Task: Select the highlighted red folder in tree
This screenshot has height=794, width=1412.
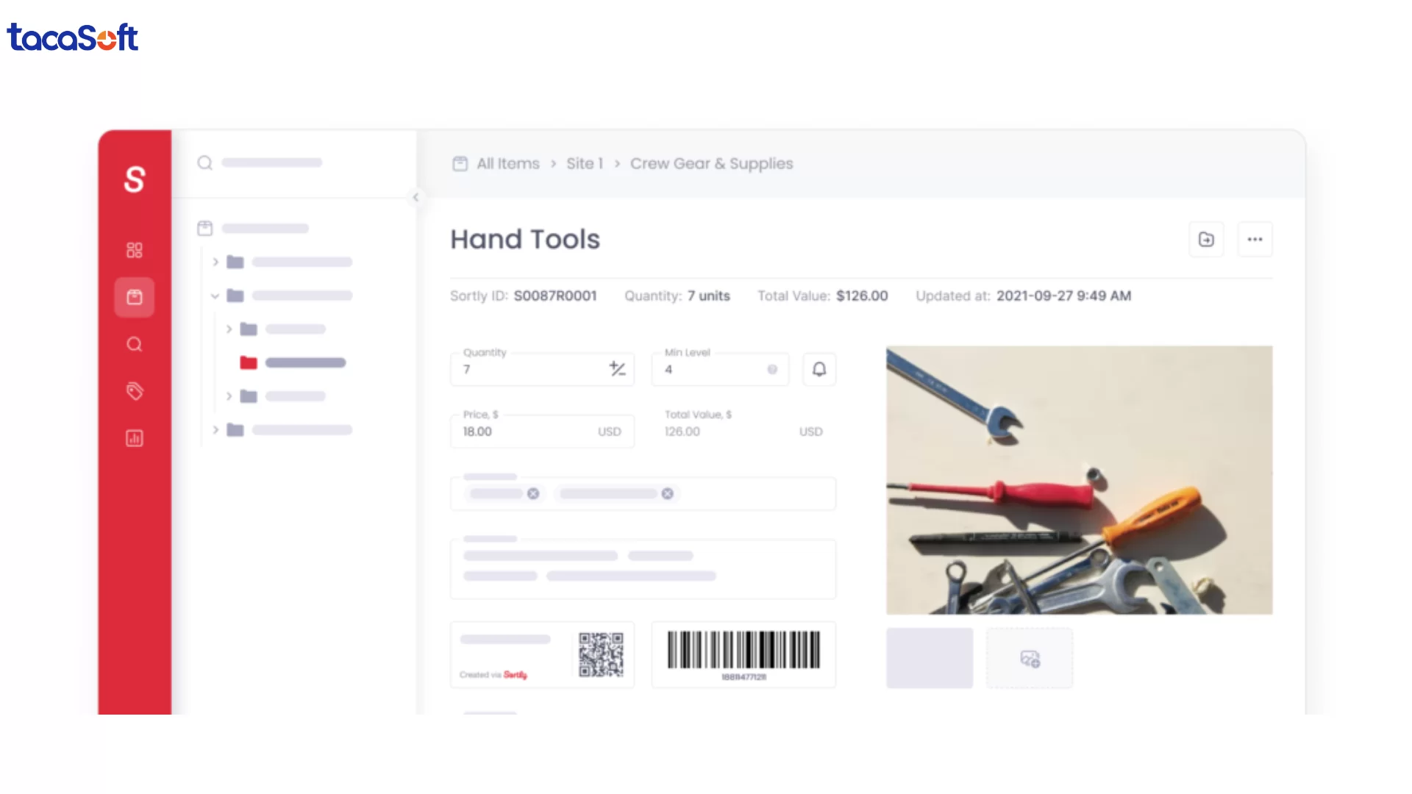Action: coord(249,362)
